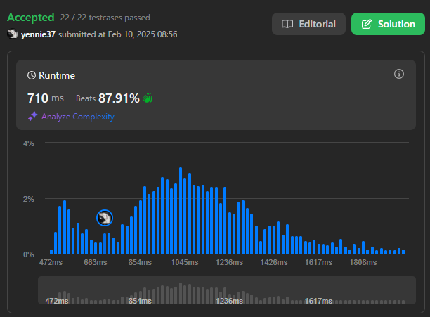Click the 22 / 22 testcases passed text
The width and height of the screenshot is (430, 317).
point(105,18)
